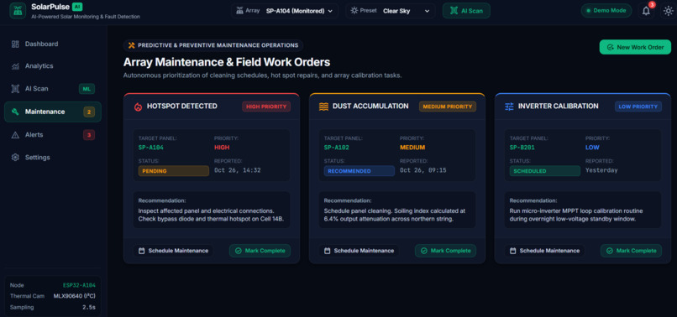The height and width of the screenshot is (317, 677).
Task: Click the AI badge beside SolarPulse
Action: click(x=76, y=7)
